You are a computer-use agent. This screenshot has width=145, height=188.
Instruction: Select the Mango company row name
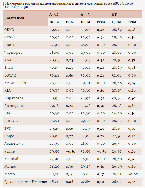(x=10, y=167)
